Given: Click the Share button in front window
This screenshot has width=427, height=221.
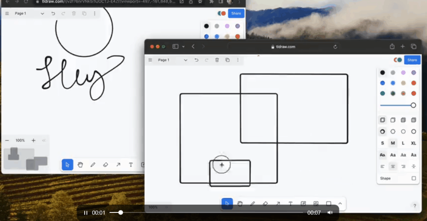Looking at the screenshot, I should click(x=412, y=60).
